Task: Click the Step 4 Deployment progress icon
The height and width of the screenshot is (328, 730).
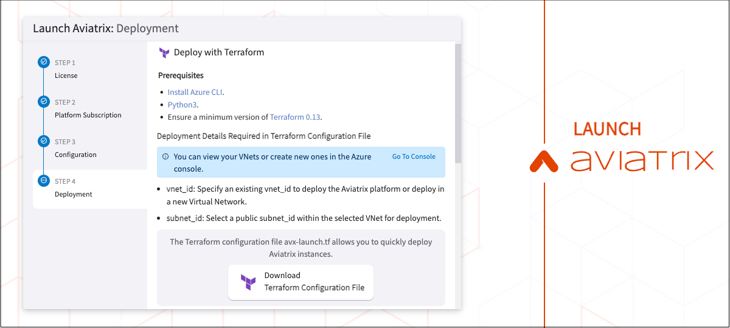Action: coord(43,181)
